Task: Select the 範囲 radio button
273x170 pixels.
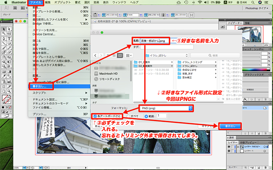Action: pyautogui.click(x=146, y=116)
